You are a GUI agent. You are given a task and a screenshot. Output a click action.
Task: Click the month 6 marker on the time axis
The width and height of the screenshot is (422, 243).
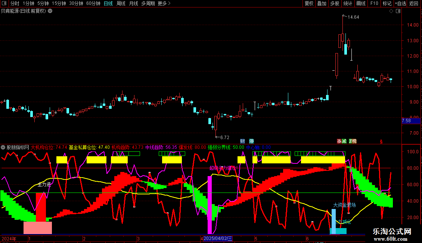(x=307, y=239)
